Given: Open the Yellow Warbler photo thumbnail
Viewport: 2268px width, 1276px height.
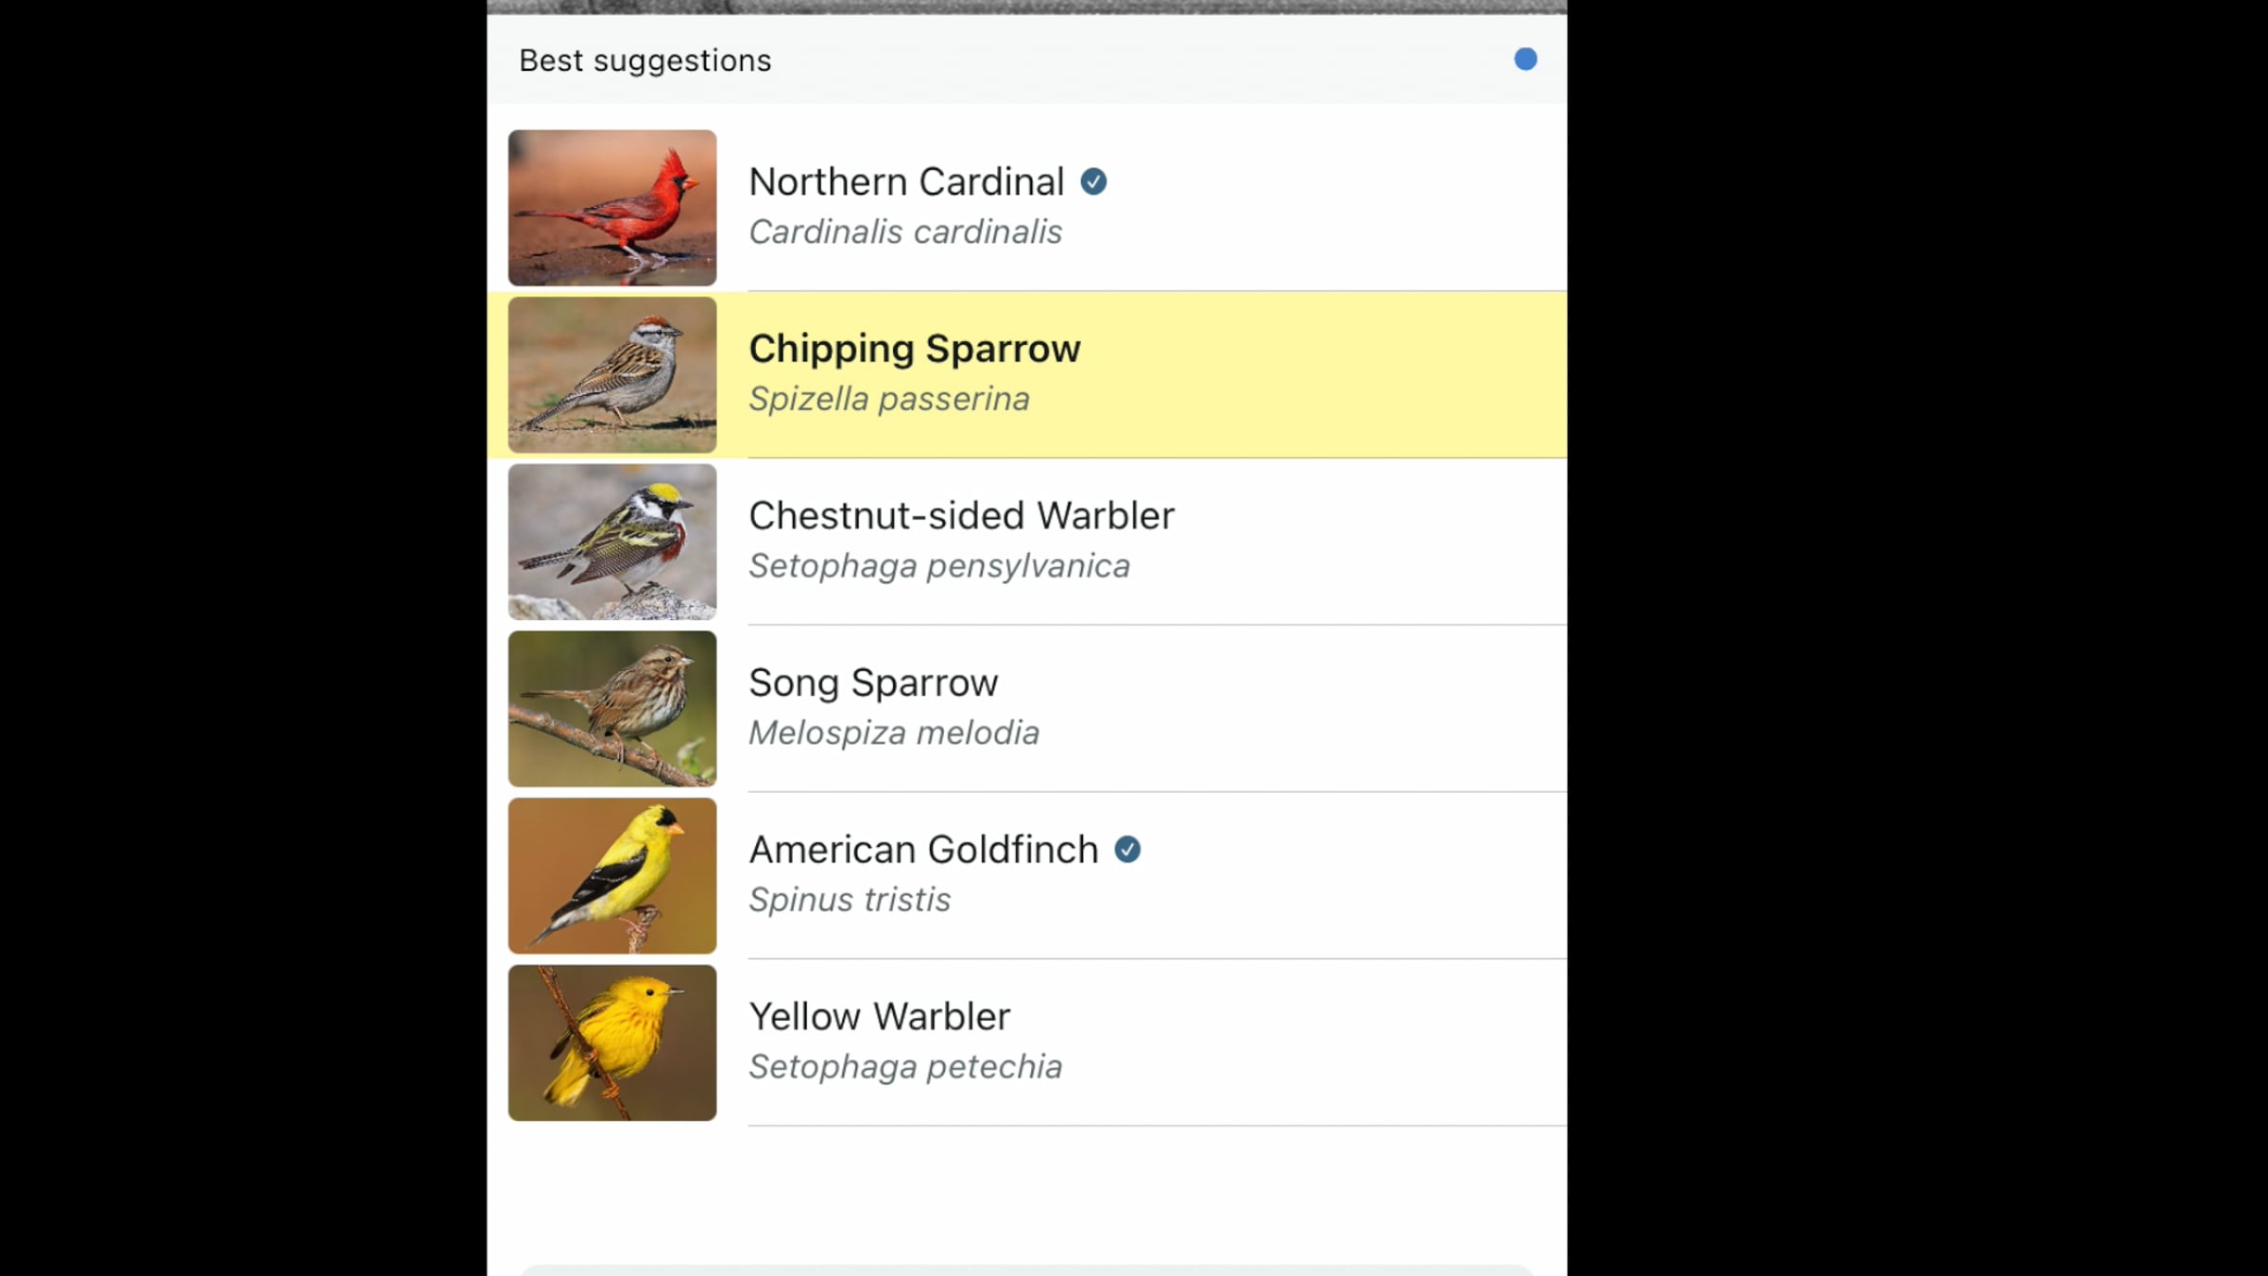Looking at the screenshot, I should 612,1043.
